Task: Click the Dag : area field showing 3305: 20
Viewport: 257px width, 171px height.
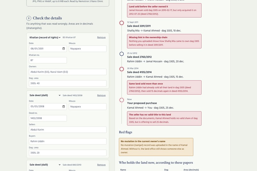Action: pos(68,153)
